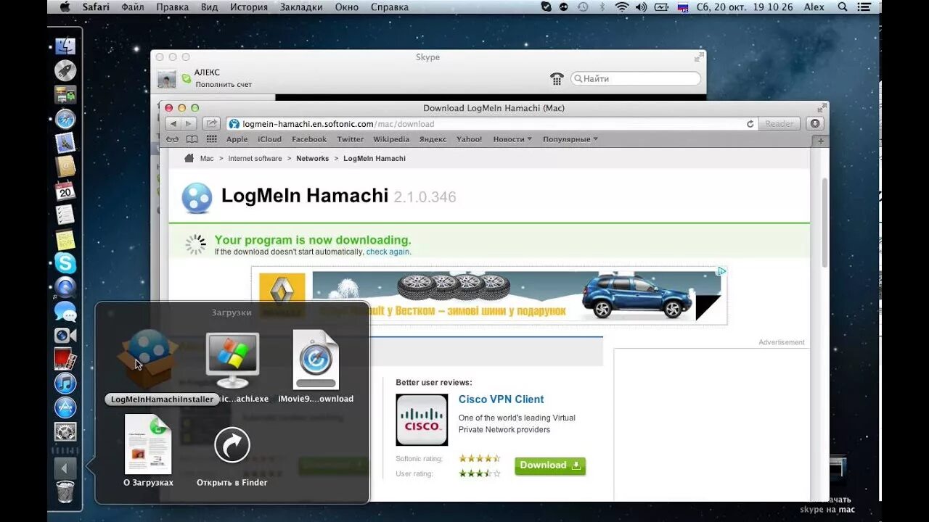Click Safari Back navigation button
929x522 pixels.
click(173, 124)
